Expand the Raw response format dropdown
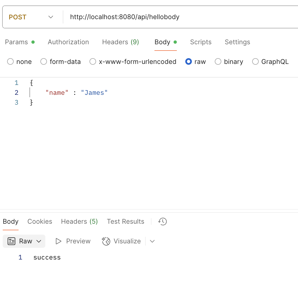Viewport: 298px width, 289px height. point(39,241)
